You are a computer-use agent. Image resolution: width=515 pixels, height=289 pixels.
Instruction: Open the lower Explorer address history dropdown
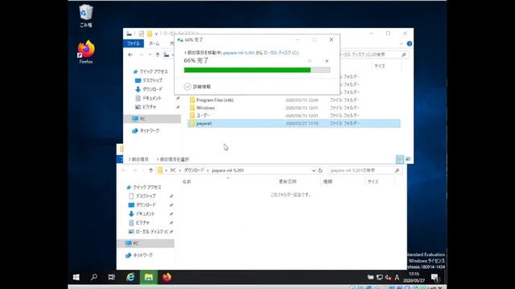(313, 170)
